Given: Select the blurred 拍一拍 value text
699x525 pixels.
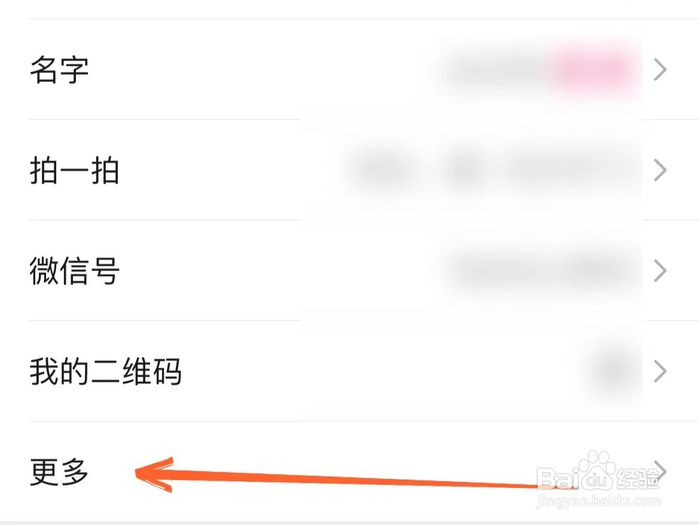Looking at the screenshot, I should (x=490, y=169).
